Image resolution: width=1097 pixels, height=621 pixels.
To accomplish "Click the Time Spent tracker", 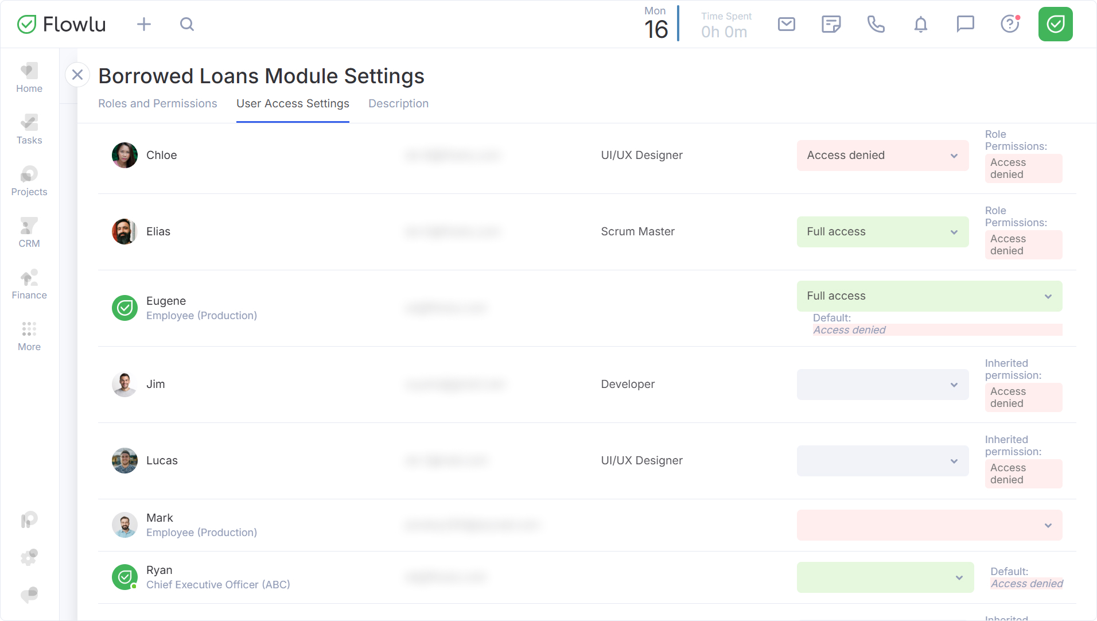I will pos(726,25).
